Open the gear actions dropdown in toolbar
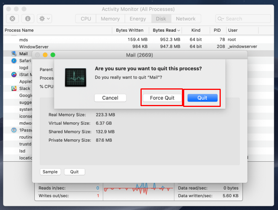 pos(44,19)
